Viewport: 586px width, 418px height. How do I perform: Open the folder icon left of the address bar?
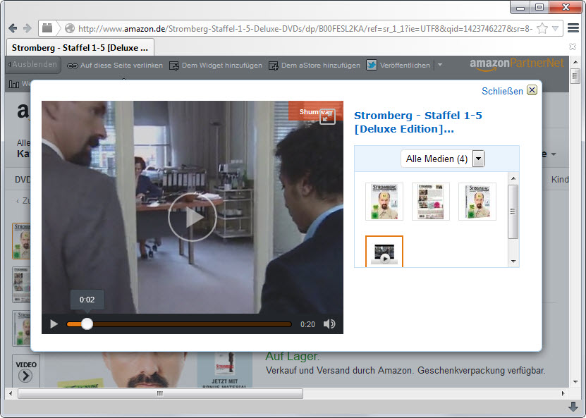[x=47, y=28]
